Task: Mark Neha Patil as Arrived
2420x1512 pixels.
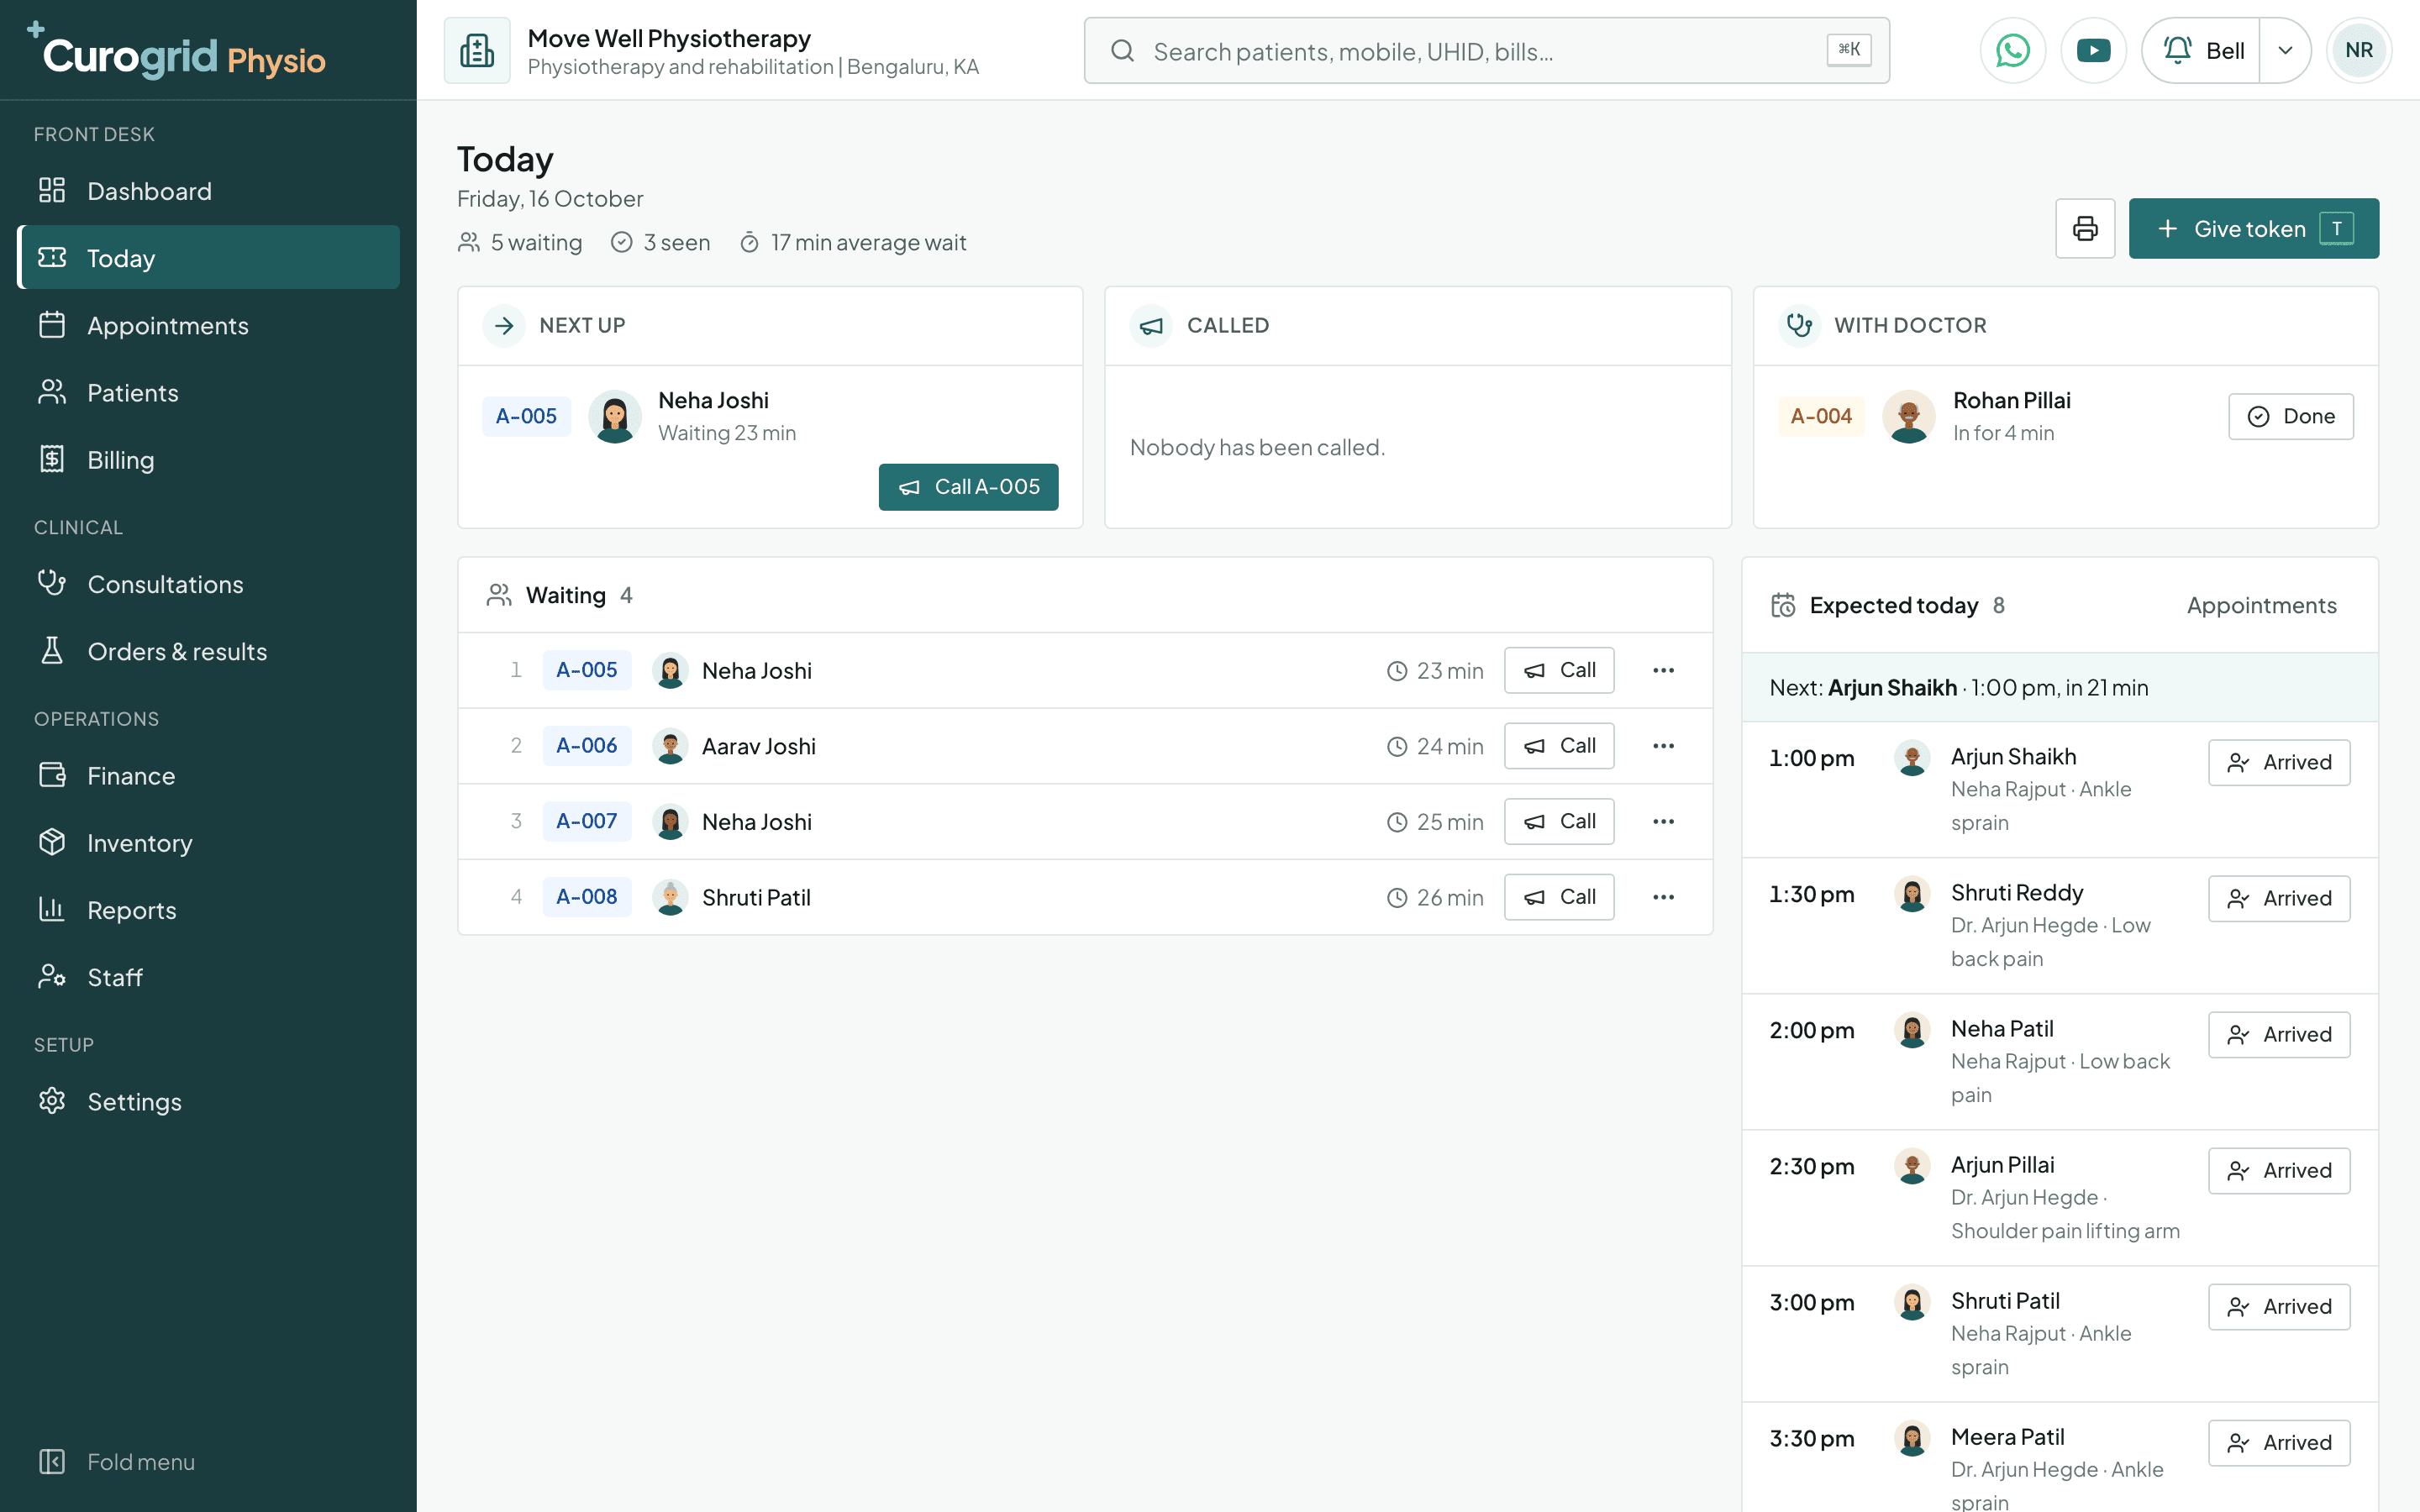Action: coord(2279,1034)
